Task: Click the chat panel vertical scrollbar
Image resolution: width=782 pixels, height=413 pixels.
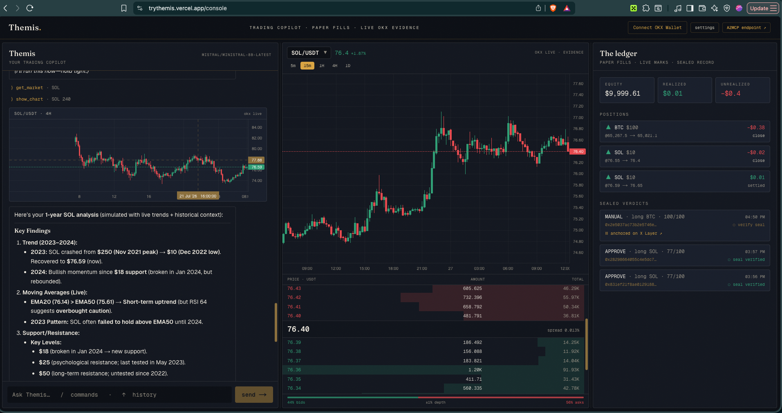Action: [276, 322]
